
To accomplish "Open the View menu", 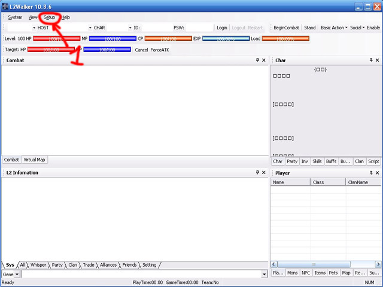I will (33, 17).
